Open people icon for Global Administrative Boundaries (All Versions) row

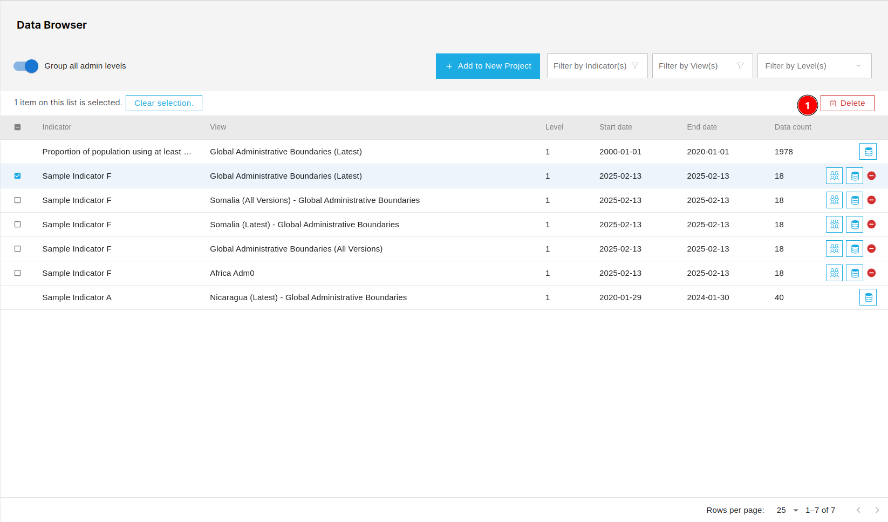pos(834,249)
